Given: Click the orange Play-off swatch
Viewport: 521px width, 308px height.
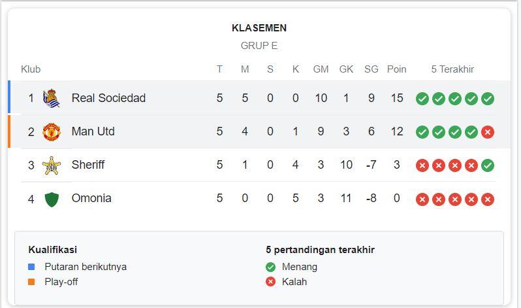Looking at the screenshot, I should tap(31, 282).
